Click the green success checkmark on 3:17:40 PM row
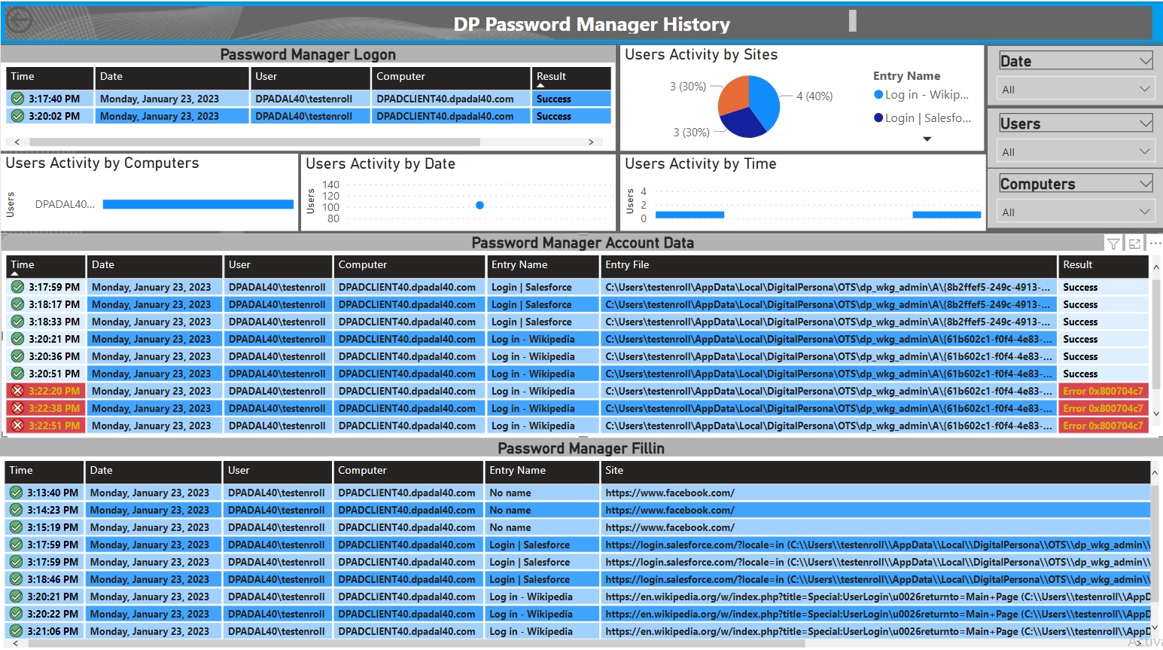This screenshot has height=650, width=1163. (x=17, y=98)
